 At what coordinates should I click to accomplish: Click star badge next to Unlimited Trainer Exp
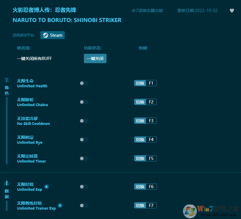click(x=60, y=205)
